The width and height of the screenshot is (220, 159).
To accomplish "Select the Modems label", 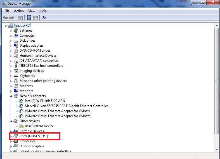I will (x=26, y=86).
